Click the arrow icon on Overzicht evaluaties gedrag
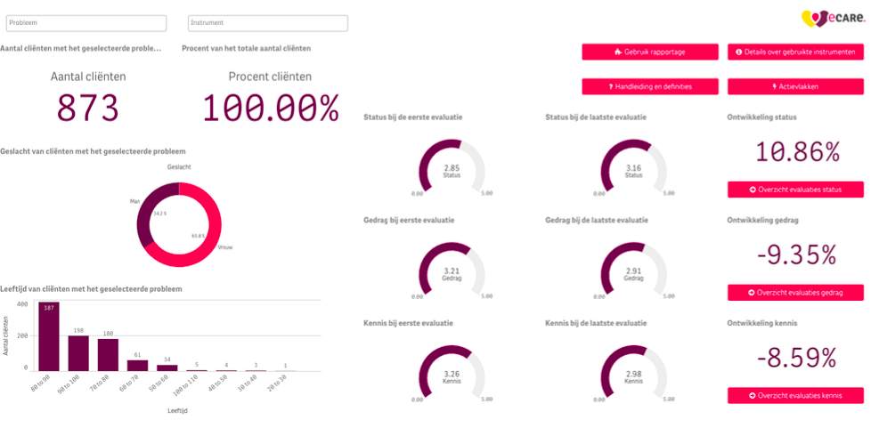 click(x=752, y=293)
